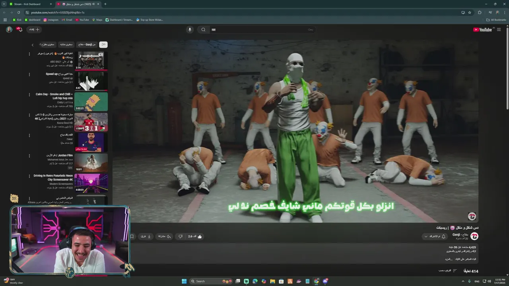The height and width of the screenshot is (286, 509).
Task: Dislike the video with thumbs-down
Action: coord(180,236)
